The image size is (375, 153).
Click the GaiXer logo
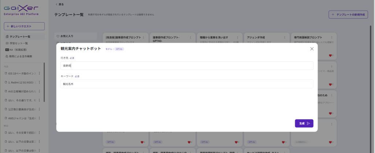pos(21,9)
